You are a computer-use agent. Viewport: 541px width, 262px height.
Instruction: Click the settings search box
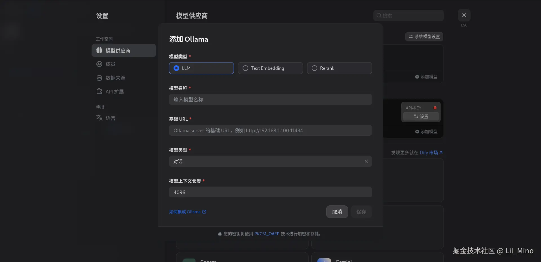[408, 15]
